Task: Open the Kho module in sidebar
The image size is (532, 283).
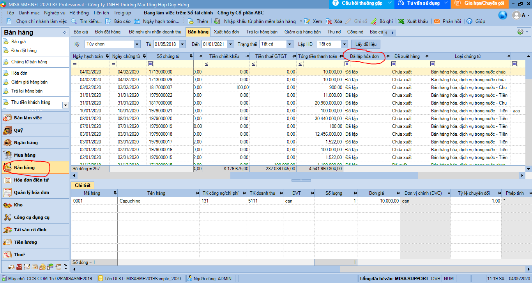Action: (x=35, y=205)
